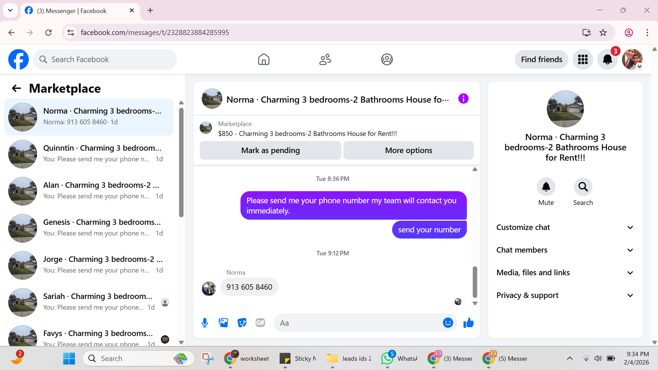Image resolution: width=658 pixels, height=370 pixels.
Task: Click the Facebook logo icon
Action: [x=19, y=59]
